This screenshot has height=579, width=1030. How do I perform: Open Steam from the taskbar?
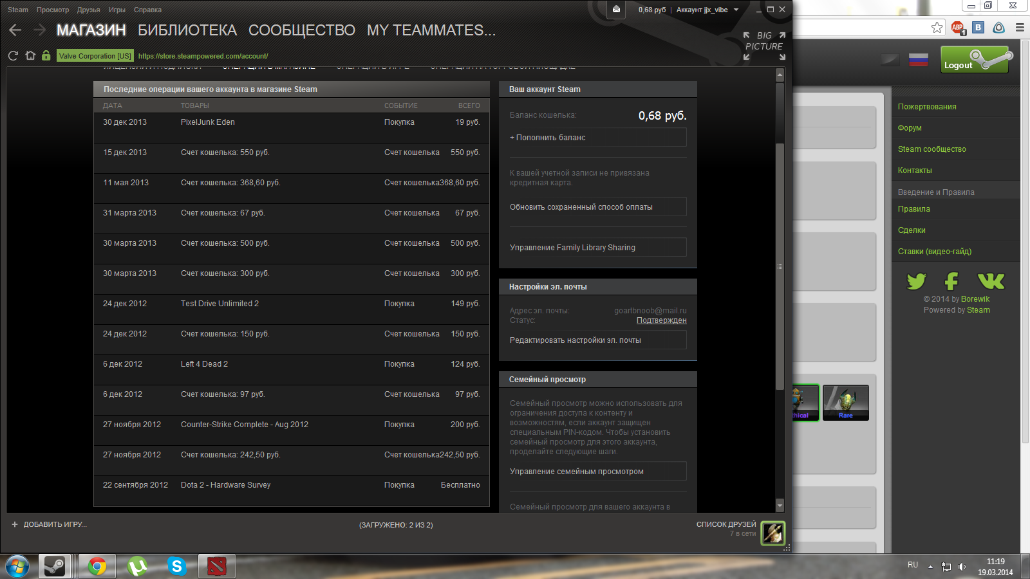click(x=55, y=566)
